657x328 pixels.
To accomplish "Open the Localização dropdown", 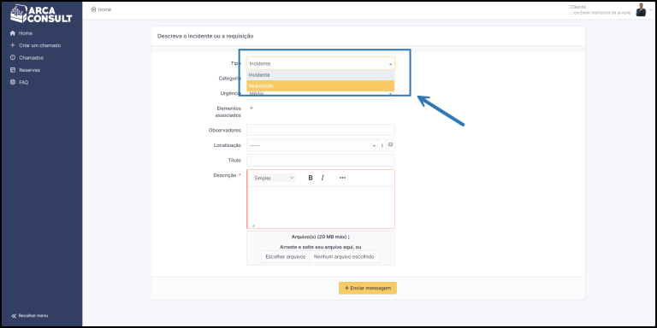I will click(x=312, y=145).
